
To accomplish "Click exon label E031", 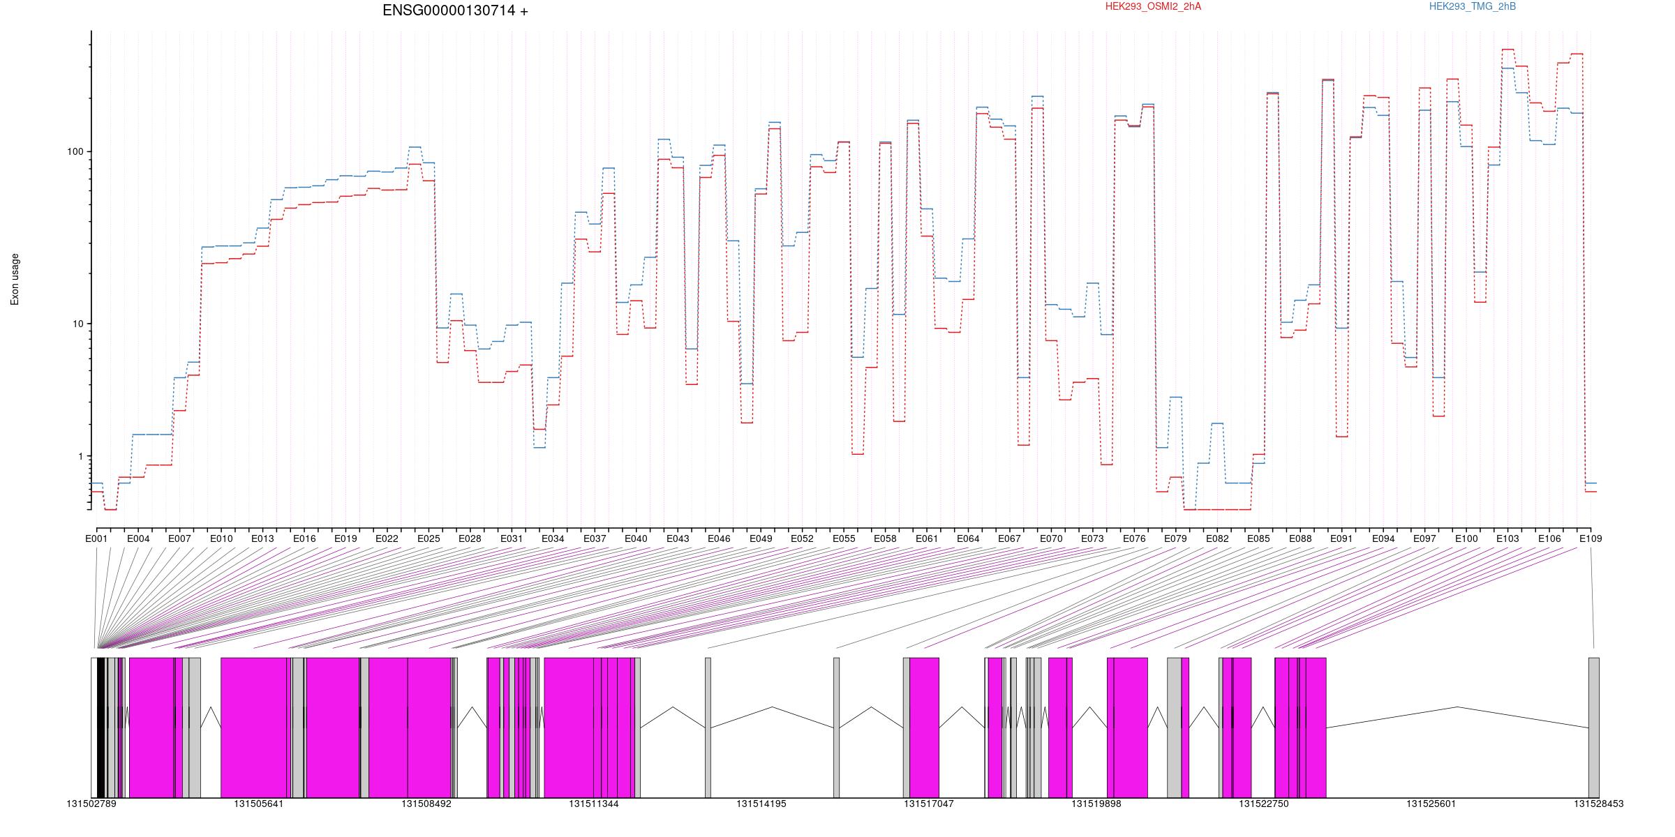I will [x=512, y=538].
